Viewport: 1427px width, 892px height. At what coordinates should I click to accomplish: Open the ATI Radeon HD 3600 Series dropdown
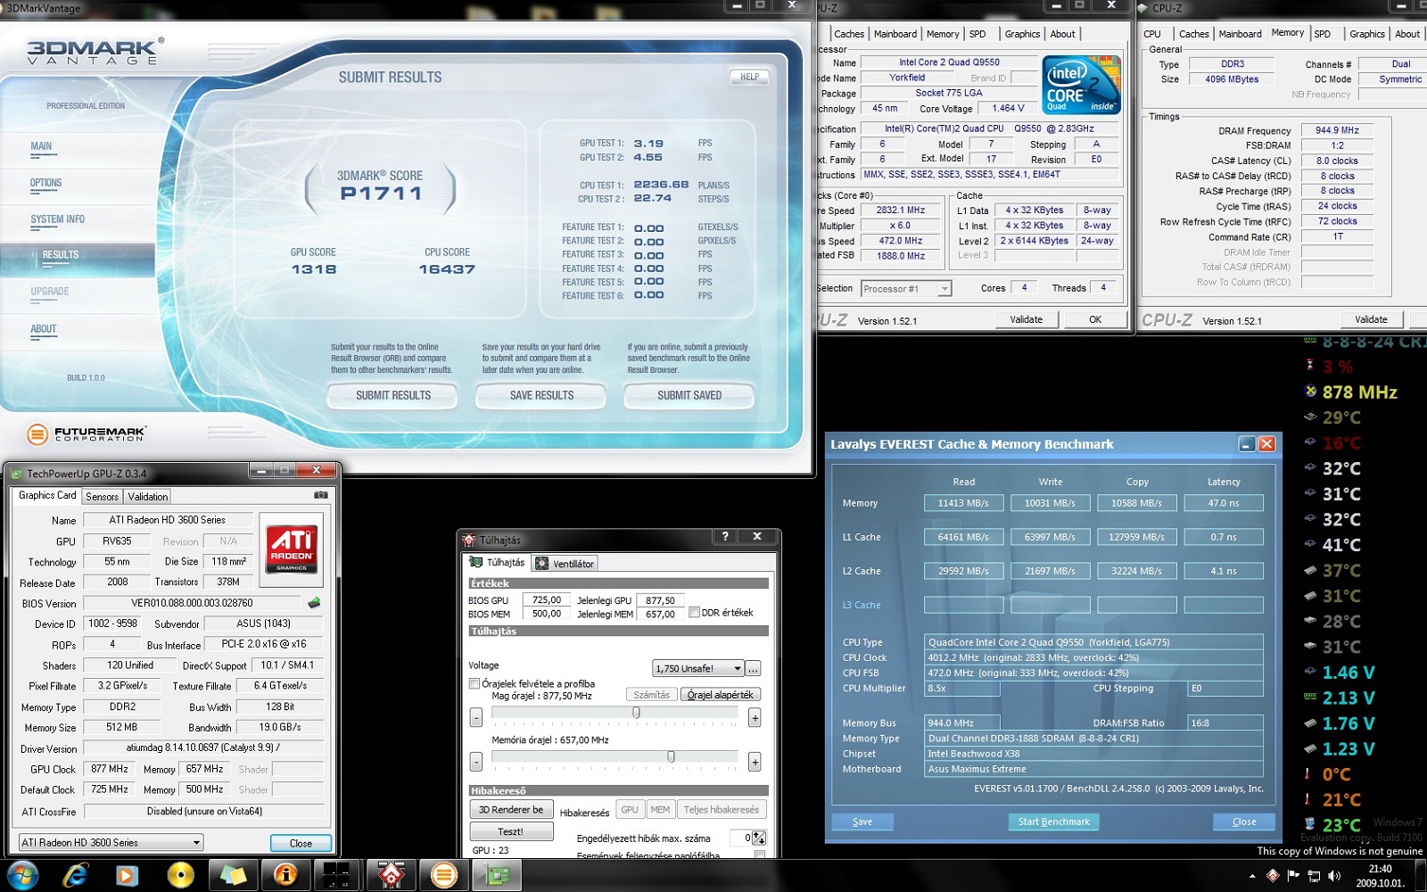[x=111, y=842]
